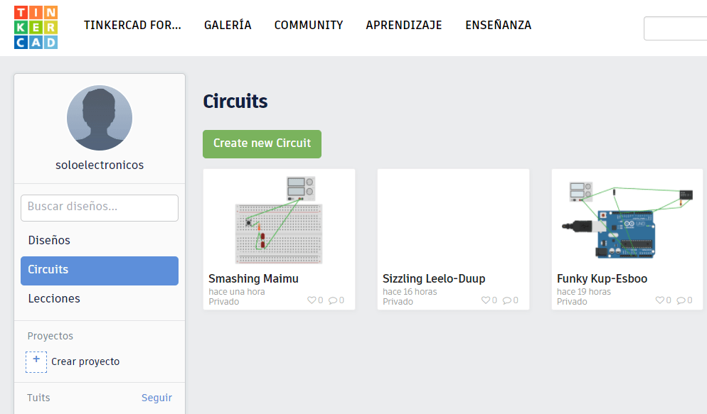Click the Seguir link under Tuits
The width and height of the screenshot is (707, 414).
[156, 398]
